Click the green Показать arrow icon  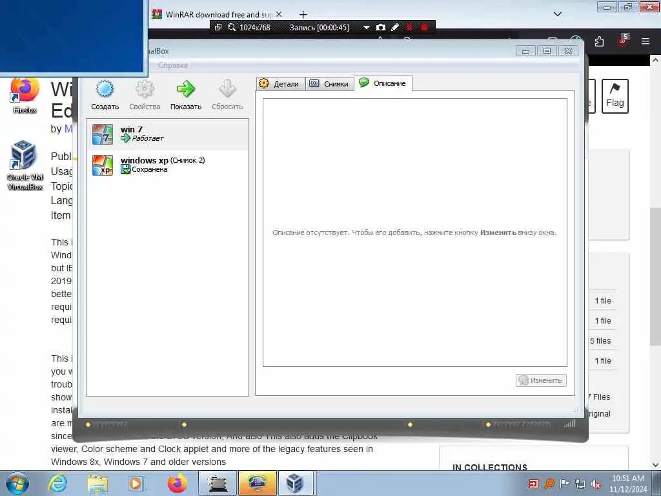click(x=185, y=88)
